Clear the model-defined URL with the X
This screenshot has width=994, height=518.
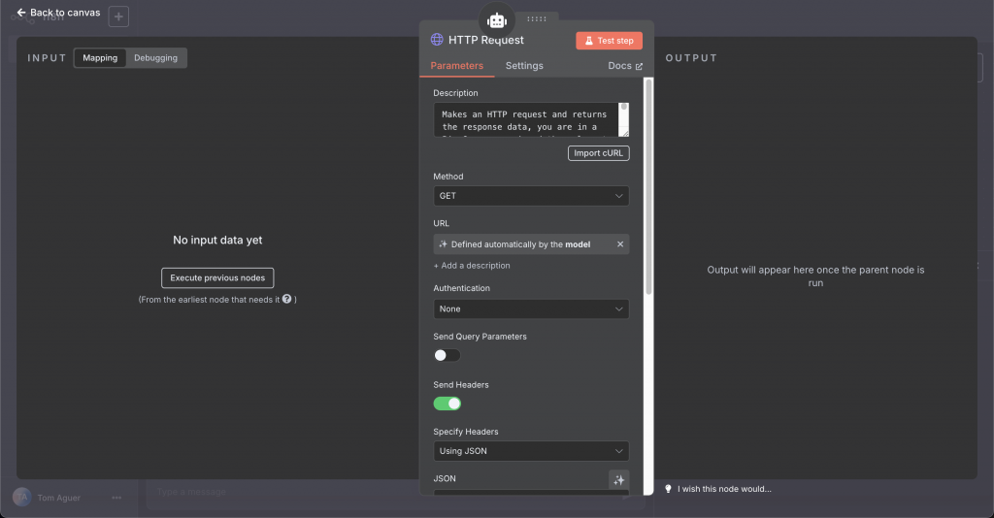620,244
